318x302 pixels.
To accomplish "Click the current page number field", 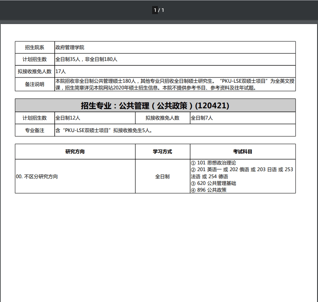I will [x=155, y=10].
